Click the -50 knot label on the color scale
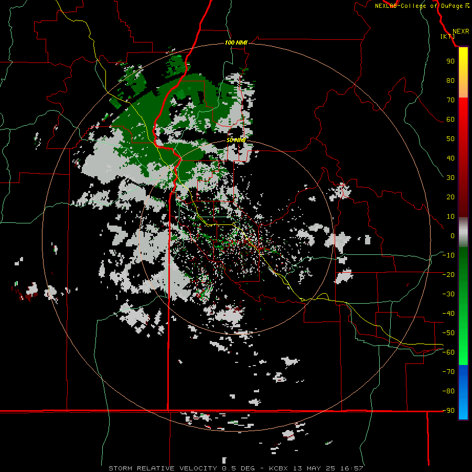Viewport: 472px width, 472px height. coord(448,333)
